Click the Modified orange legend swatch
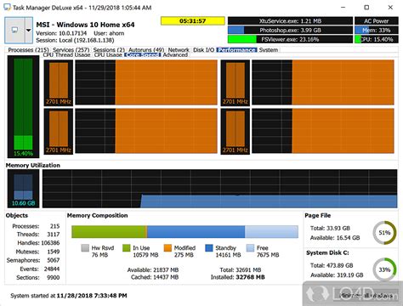Screen dimensions: 403x306 click(167, 248)
